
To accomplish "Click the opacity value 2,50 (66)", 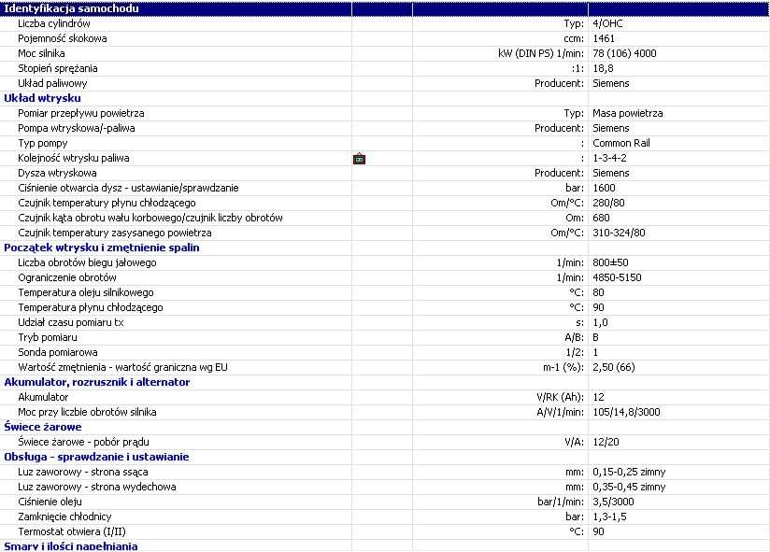I will point(614,367).
